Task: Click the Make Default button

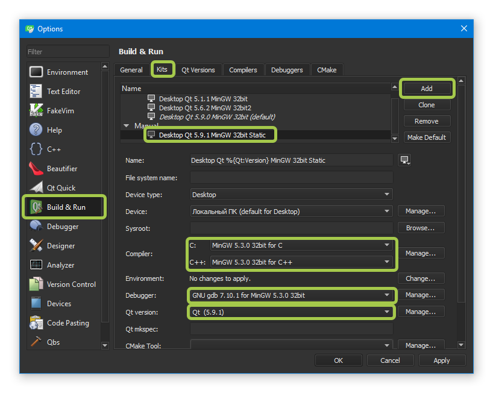Action: pyautogui.click(x=427, y=137)
